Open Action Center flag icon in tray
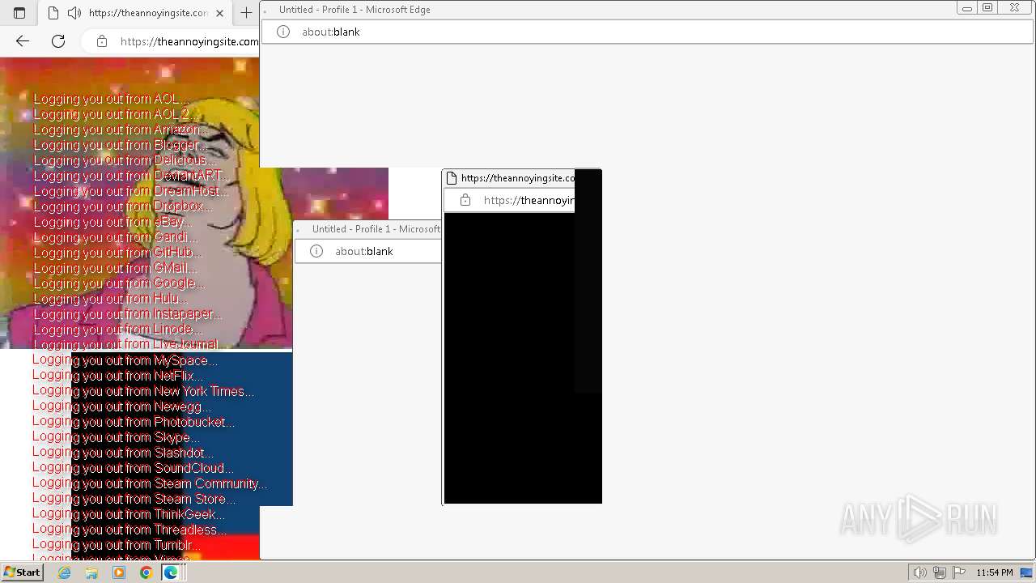The image size is (1036, 583). pyautogui.click(x=959, y=572)
